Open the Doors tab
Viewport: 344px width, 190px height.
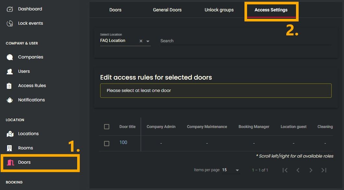tap(115, 10)
